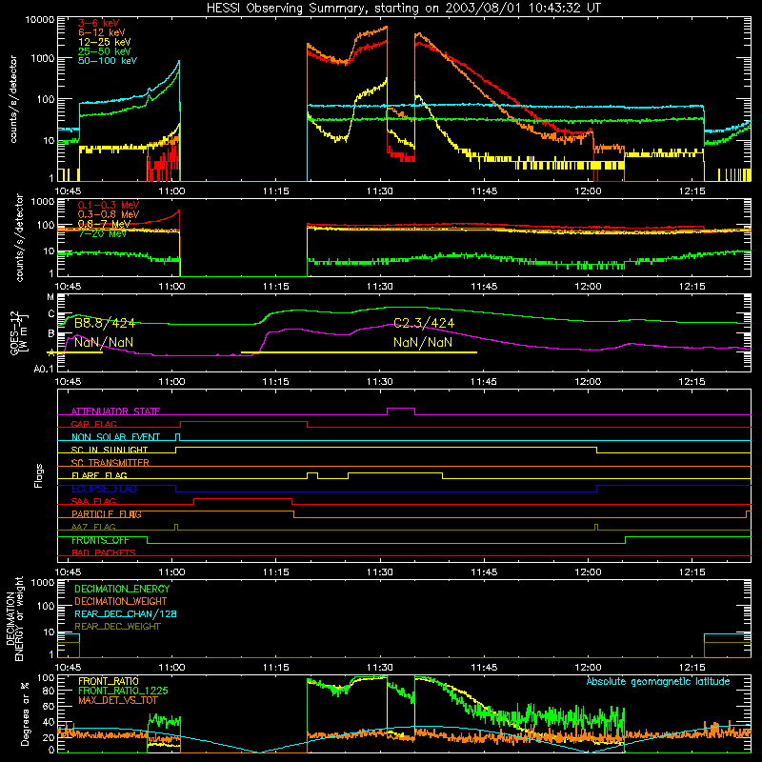Click the B8.8/424 flare annotation
Screen dimensions: 762x762
tap(105, 323)
